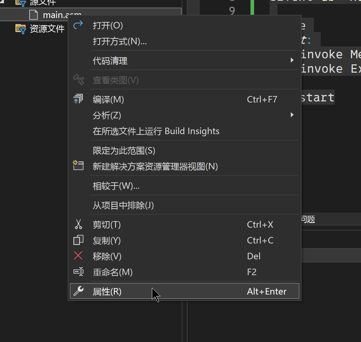
Task: Select 从项目中排除(J) menu entry
Action: click(123, 205)
